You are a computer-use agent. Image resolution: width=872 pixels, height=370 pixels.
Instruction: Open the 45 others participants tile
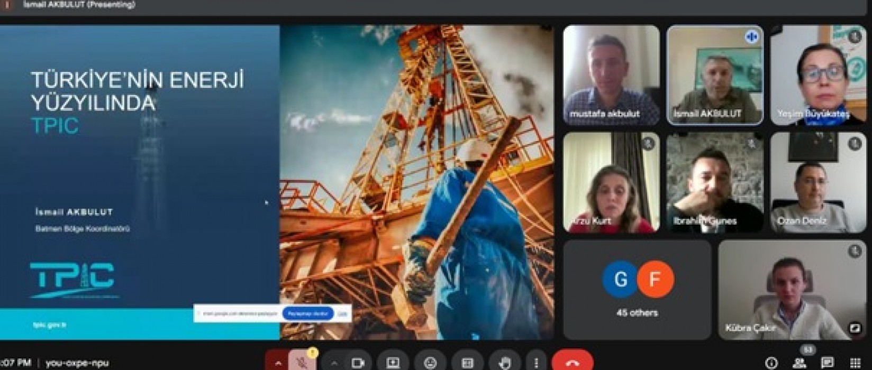[637, 290]
